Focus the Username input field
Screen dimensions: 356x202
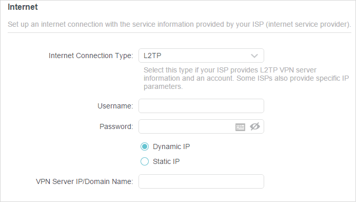tap(201, 106)
